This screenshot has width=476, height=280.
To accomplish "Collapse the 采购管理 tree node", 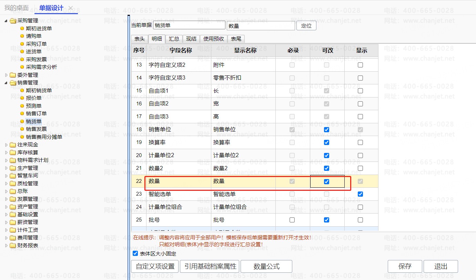I will click(x=6, y=21).
